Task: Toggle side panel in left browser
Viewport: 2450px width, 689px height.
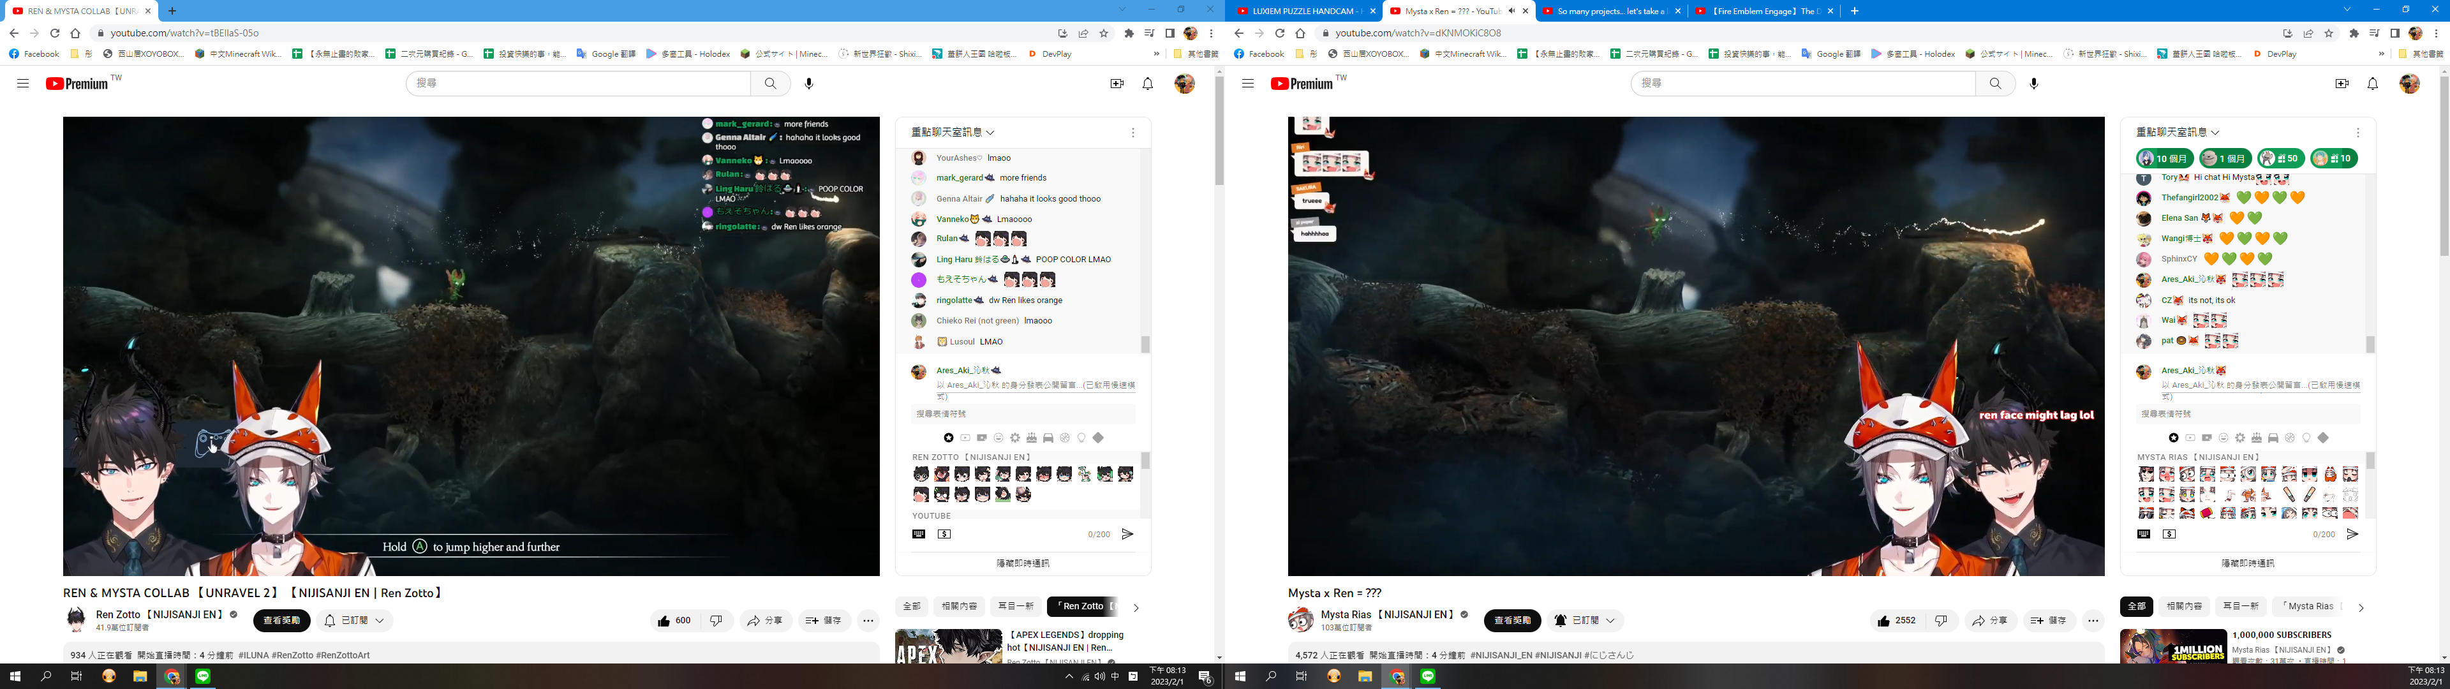Action: click(x=1170, y=33)
